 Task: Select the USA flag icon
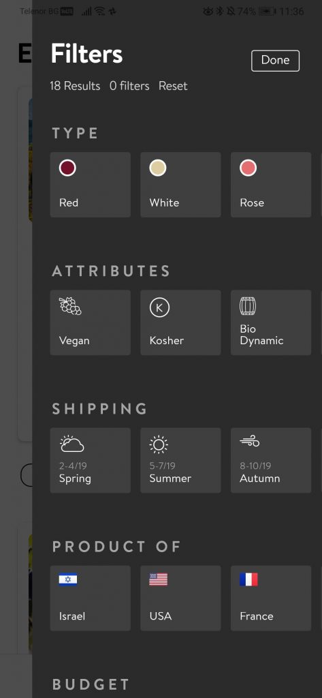tap(159, 579)
